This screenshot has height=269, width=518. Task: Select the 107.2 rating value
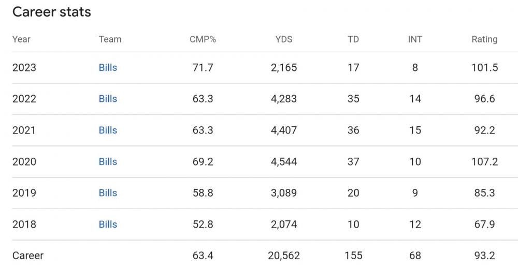(x=484, y=162)
